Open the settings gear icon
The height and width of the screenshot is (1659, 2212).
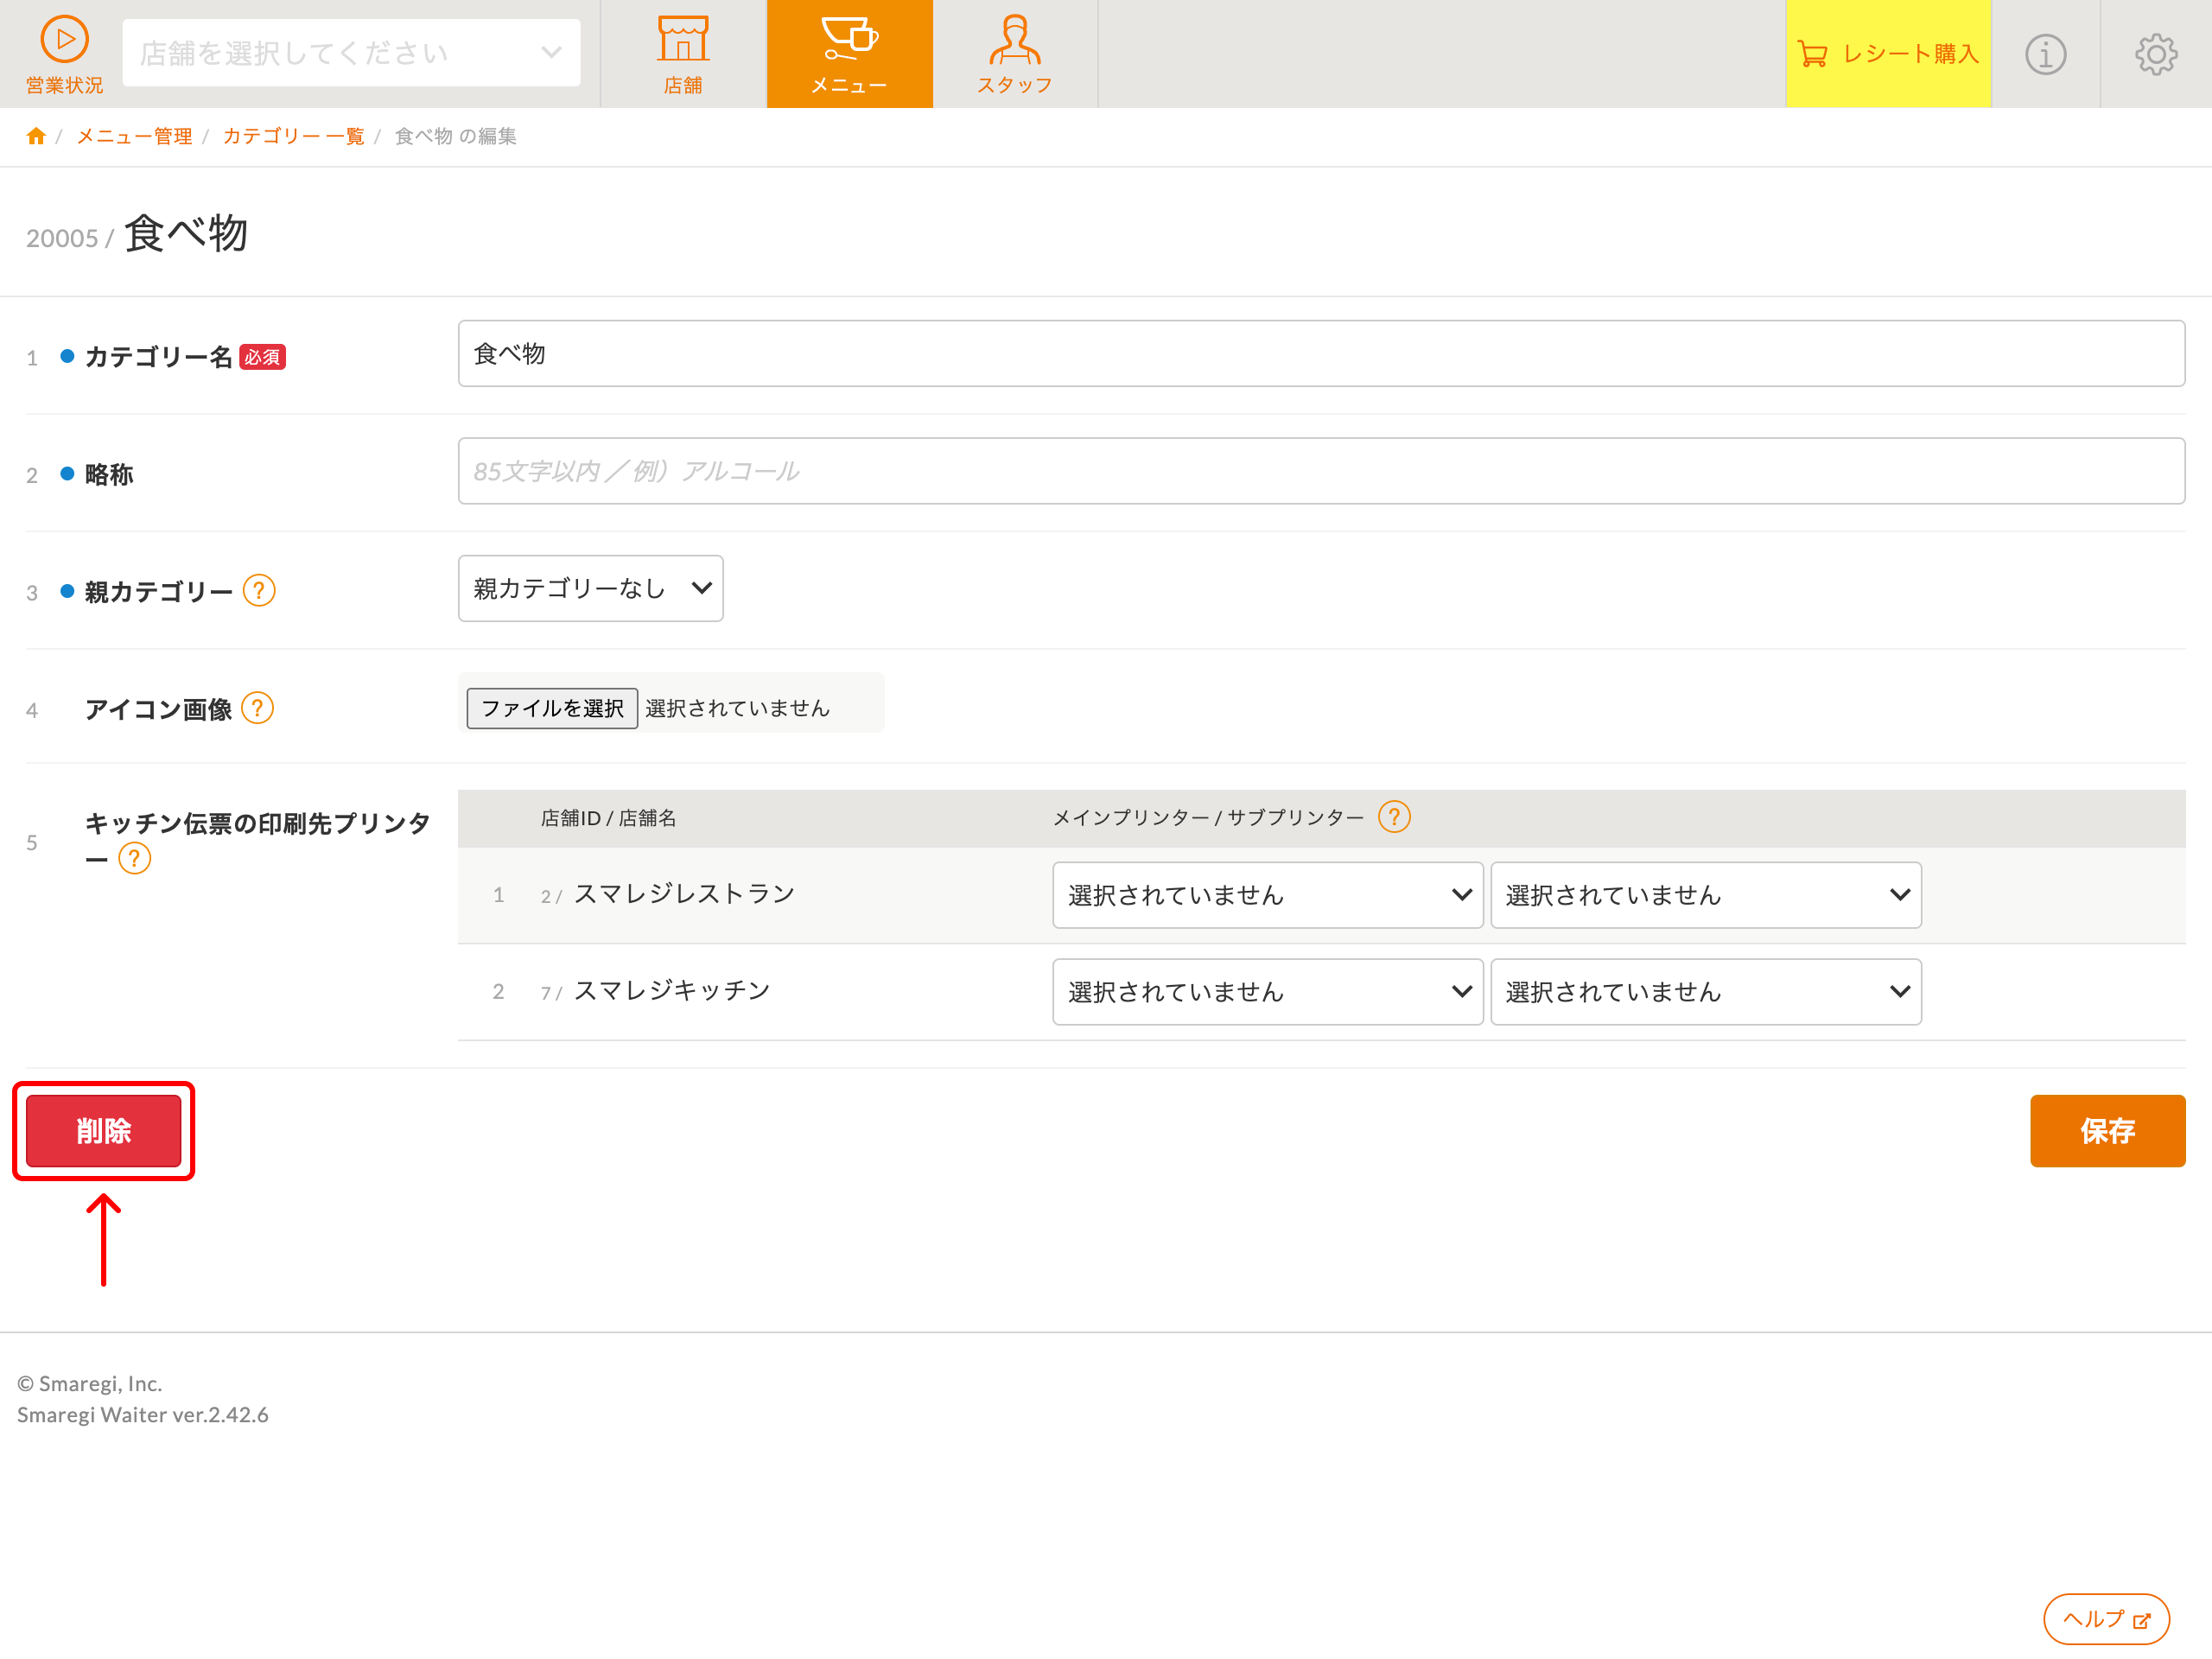2156,54
